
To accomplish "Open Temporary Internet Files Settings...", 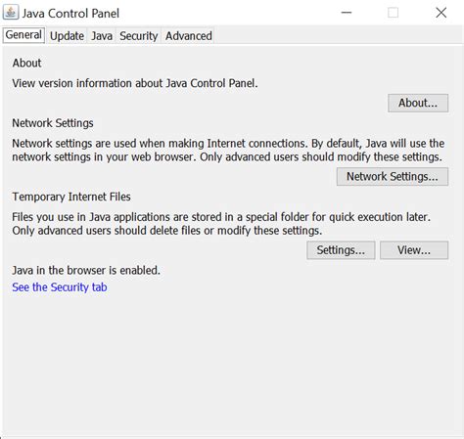I will coord(341,250).
